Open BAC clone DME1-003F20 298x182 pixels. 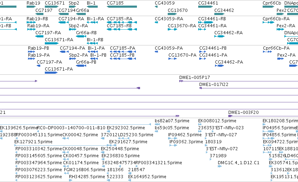click(263, 116)
